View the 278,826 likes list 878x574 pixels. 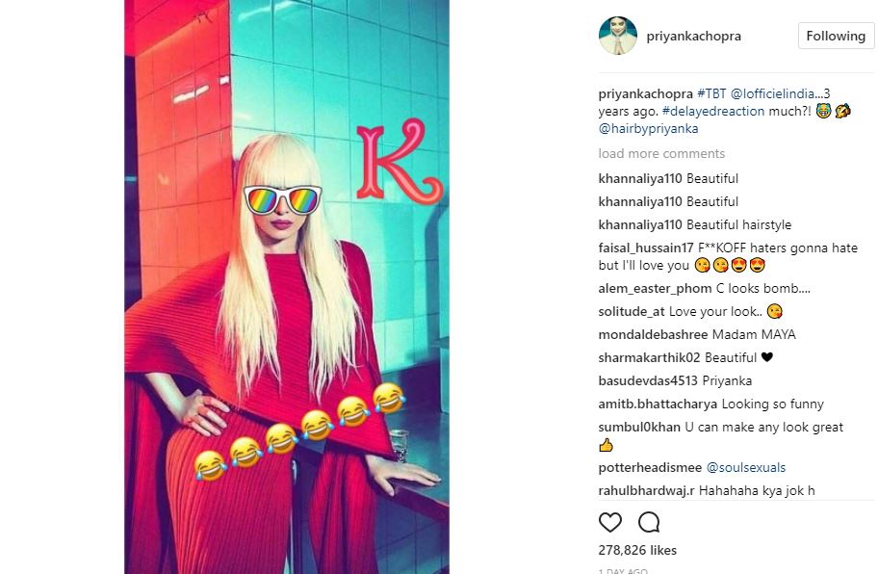click(x=637, y=550)
